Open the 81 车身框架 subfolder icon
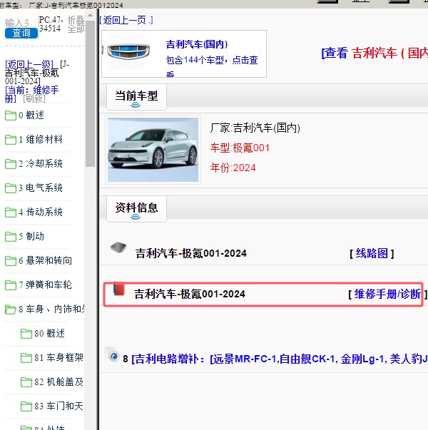This screenshot has height=430, width=428. [26, 358]
